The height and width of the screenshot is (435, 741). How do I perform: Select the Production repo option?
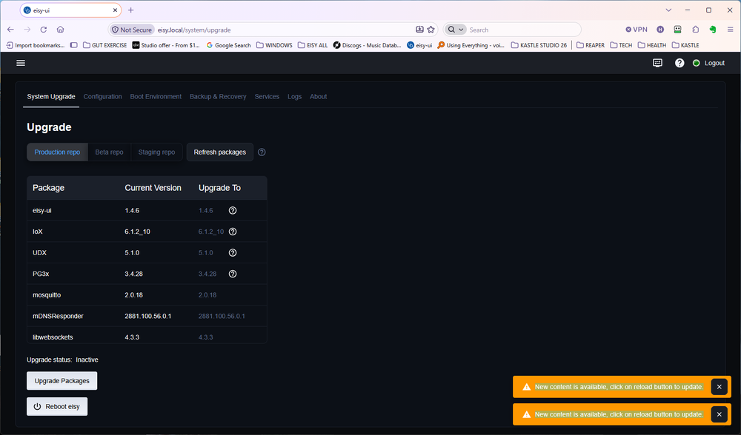pyautogui.click(x=57, y=152)
